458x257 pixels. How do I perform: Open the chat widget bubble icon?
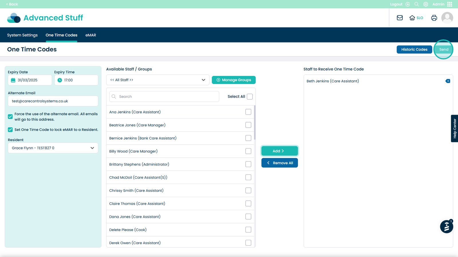pyautogui.click(x=446, y=227)
